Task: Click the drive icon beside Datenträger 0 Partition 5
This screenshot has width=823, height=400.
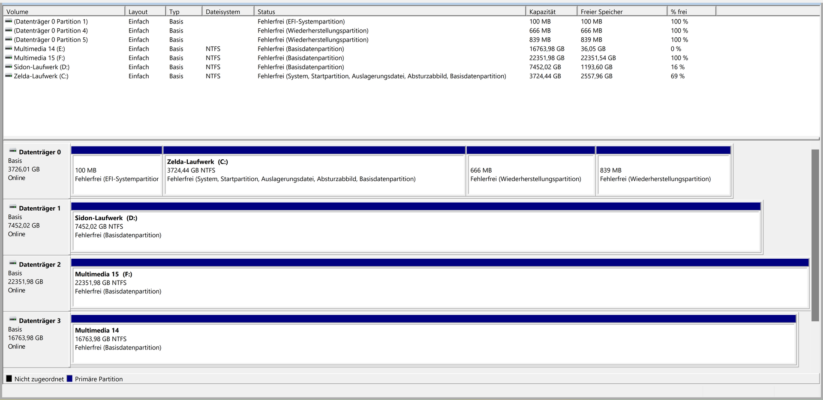Action: [x=9, y=39]
